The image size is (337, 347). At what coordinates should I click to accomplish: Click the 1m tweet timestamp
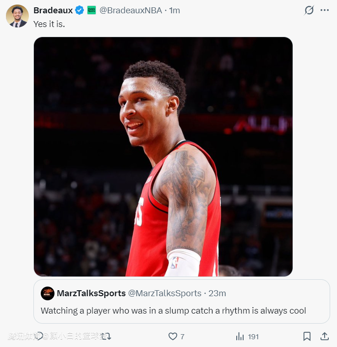[174, 10]
